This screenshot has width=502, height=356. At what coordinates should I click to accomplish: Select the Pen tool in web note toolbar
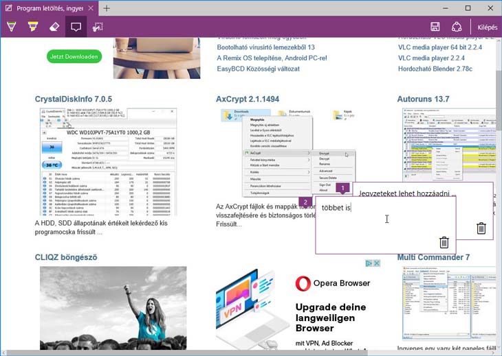point(12,27)
